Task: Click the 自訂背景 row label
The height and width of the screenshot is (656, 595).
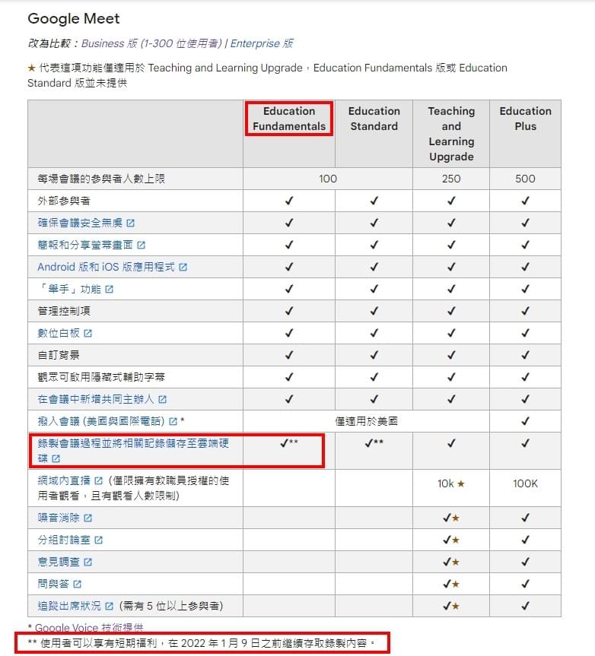Action: pyautogui.click(x=59, y=355)
